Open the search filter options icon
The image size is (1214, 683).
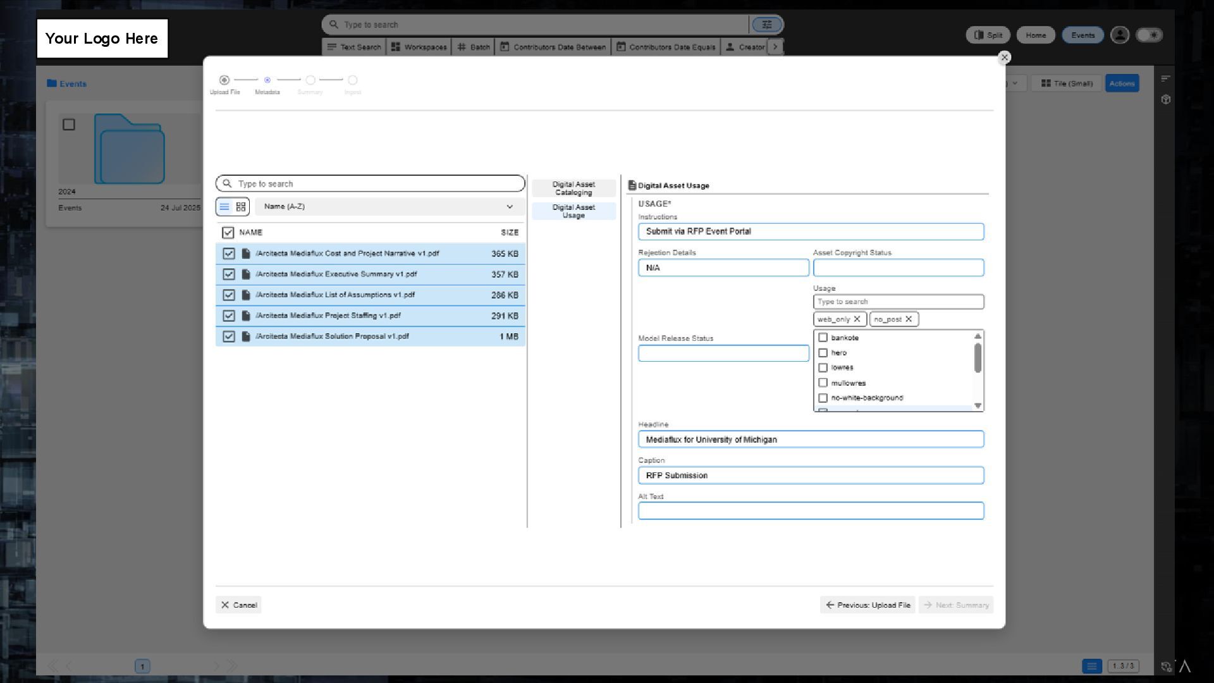coord(766,25)
